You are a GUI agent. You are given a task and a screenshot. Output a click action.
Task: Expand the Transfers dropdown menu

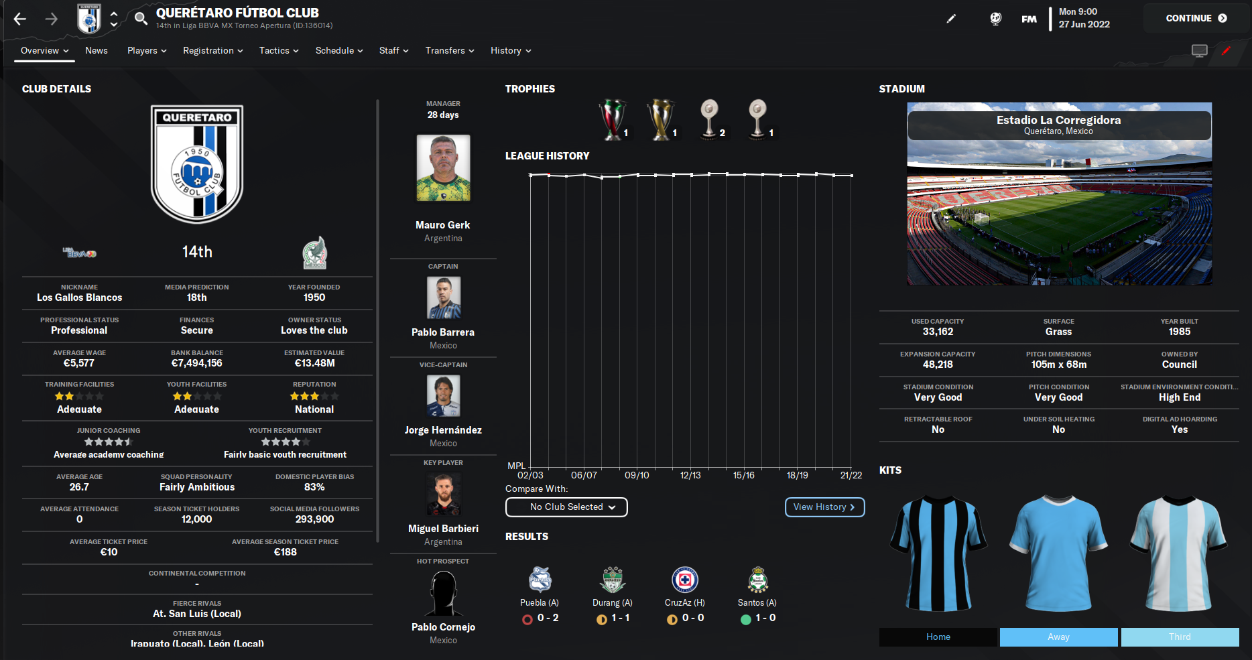pyautogui.click(x=450, y=51)
